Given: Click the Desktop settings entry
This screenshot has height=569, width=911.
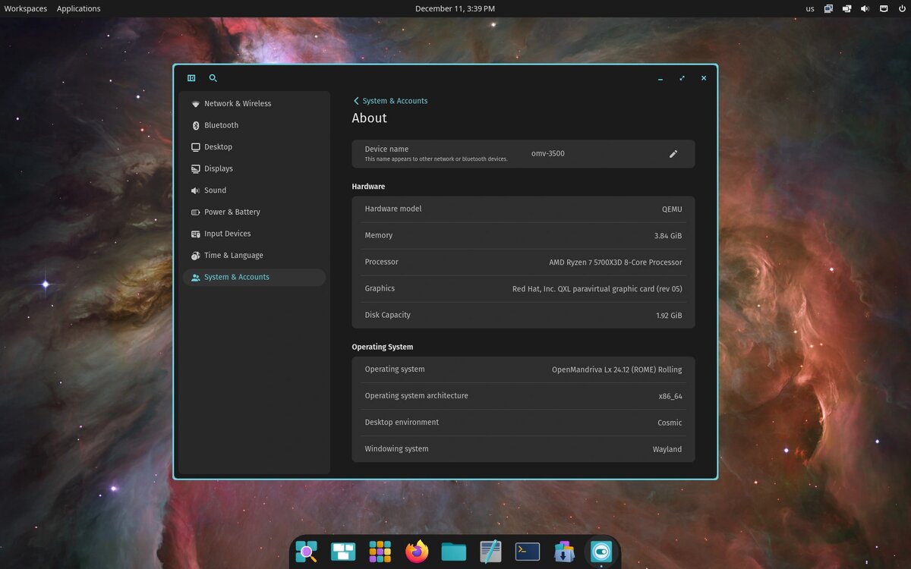Looking at the screenshot, I should (x=218, y=146).
